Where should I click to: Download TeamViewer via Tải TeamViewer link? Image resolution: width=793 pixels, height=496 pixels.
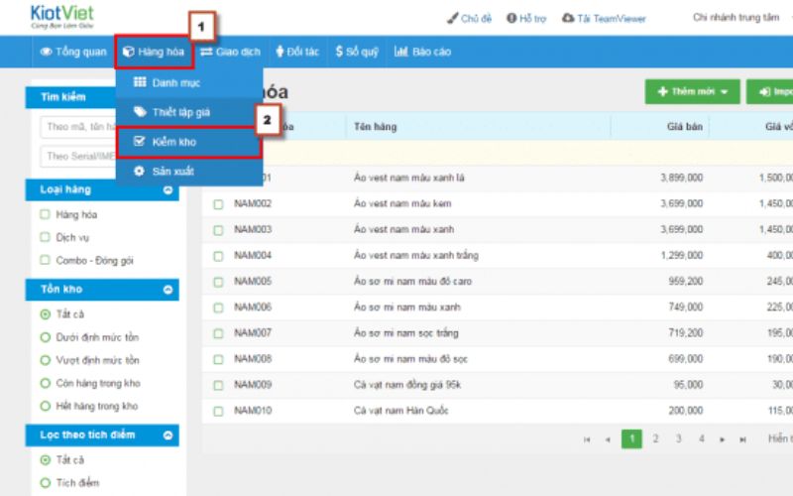(603, 18)
